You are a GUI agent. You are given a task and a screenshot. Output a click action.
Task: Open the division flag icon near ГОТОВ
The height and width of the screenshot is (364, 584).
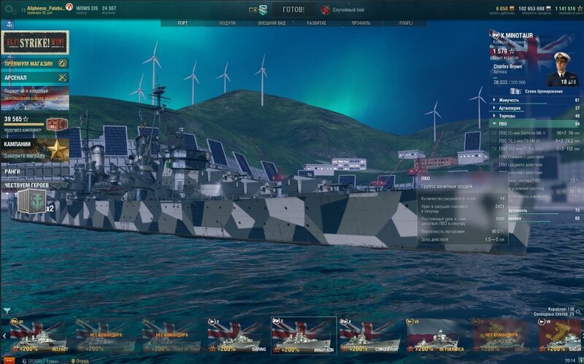click(263, 9)
